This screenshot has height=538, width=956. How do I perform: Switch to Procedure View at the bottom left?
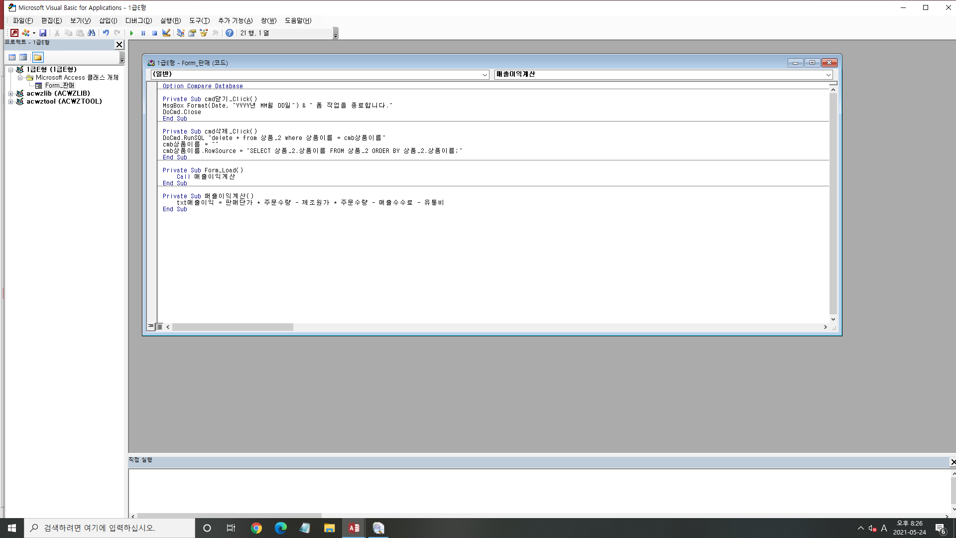151,327
